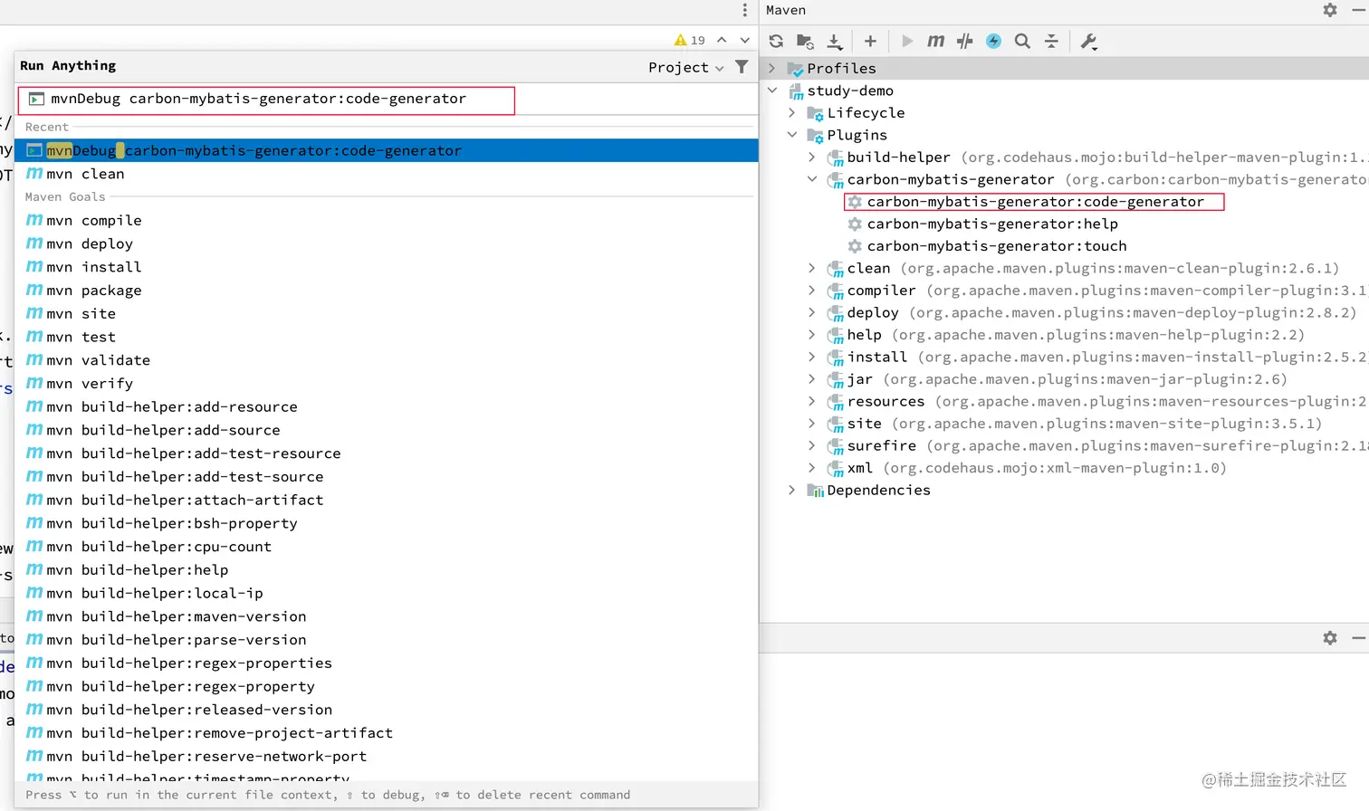Open the Execute Maven Goal dialog
Viewport: 1369px width, 811px height.
936,41
